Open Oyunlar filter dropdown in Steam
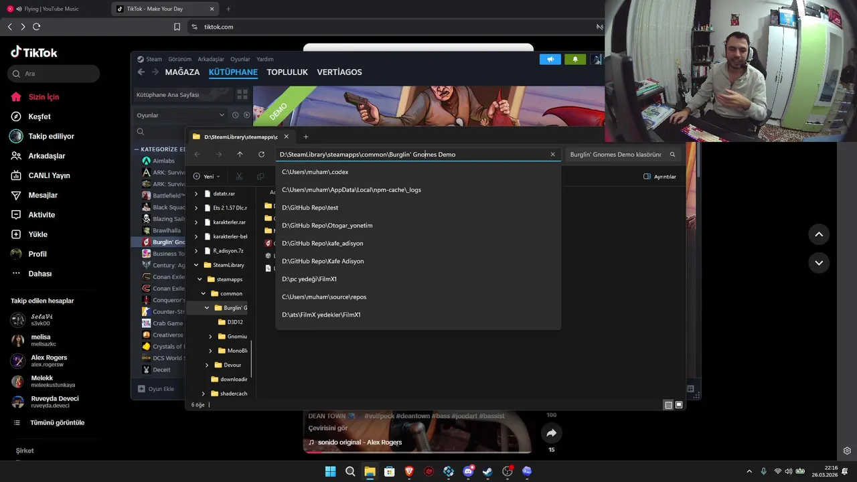The width and height of the screenshot is (857, 482). [x=181, y=115]
